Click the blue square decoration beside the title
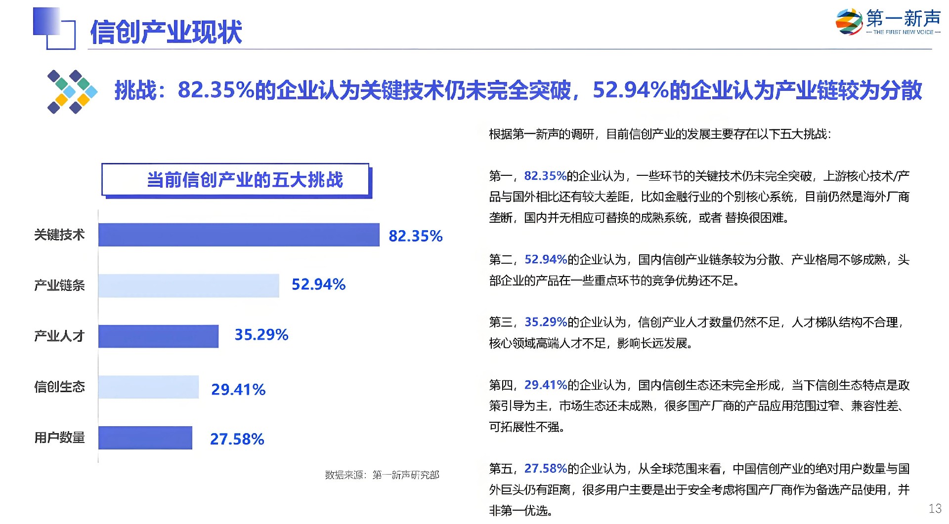Image resolution: width=949 pixels, height=524 pixels. (x=53, y=28)
